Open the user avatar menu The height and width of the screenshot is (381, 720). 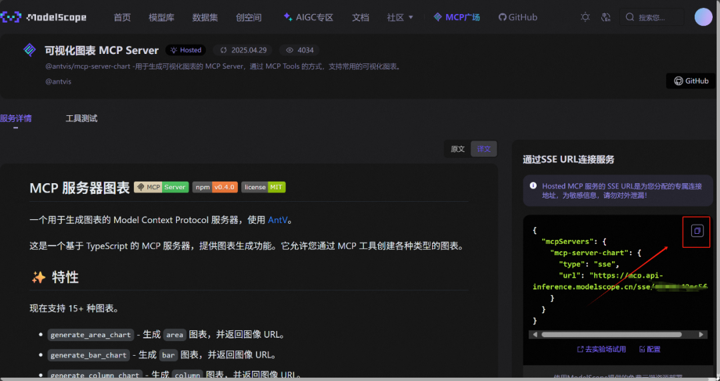click(703, 17)
